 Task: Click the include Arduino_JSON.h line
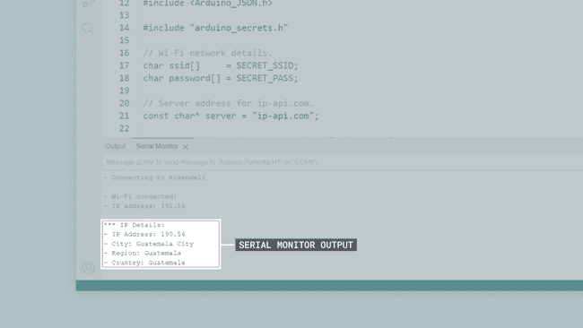(x=207, y=4)
